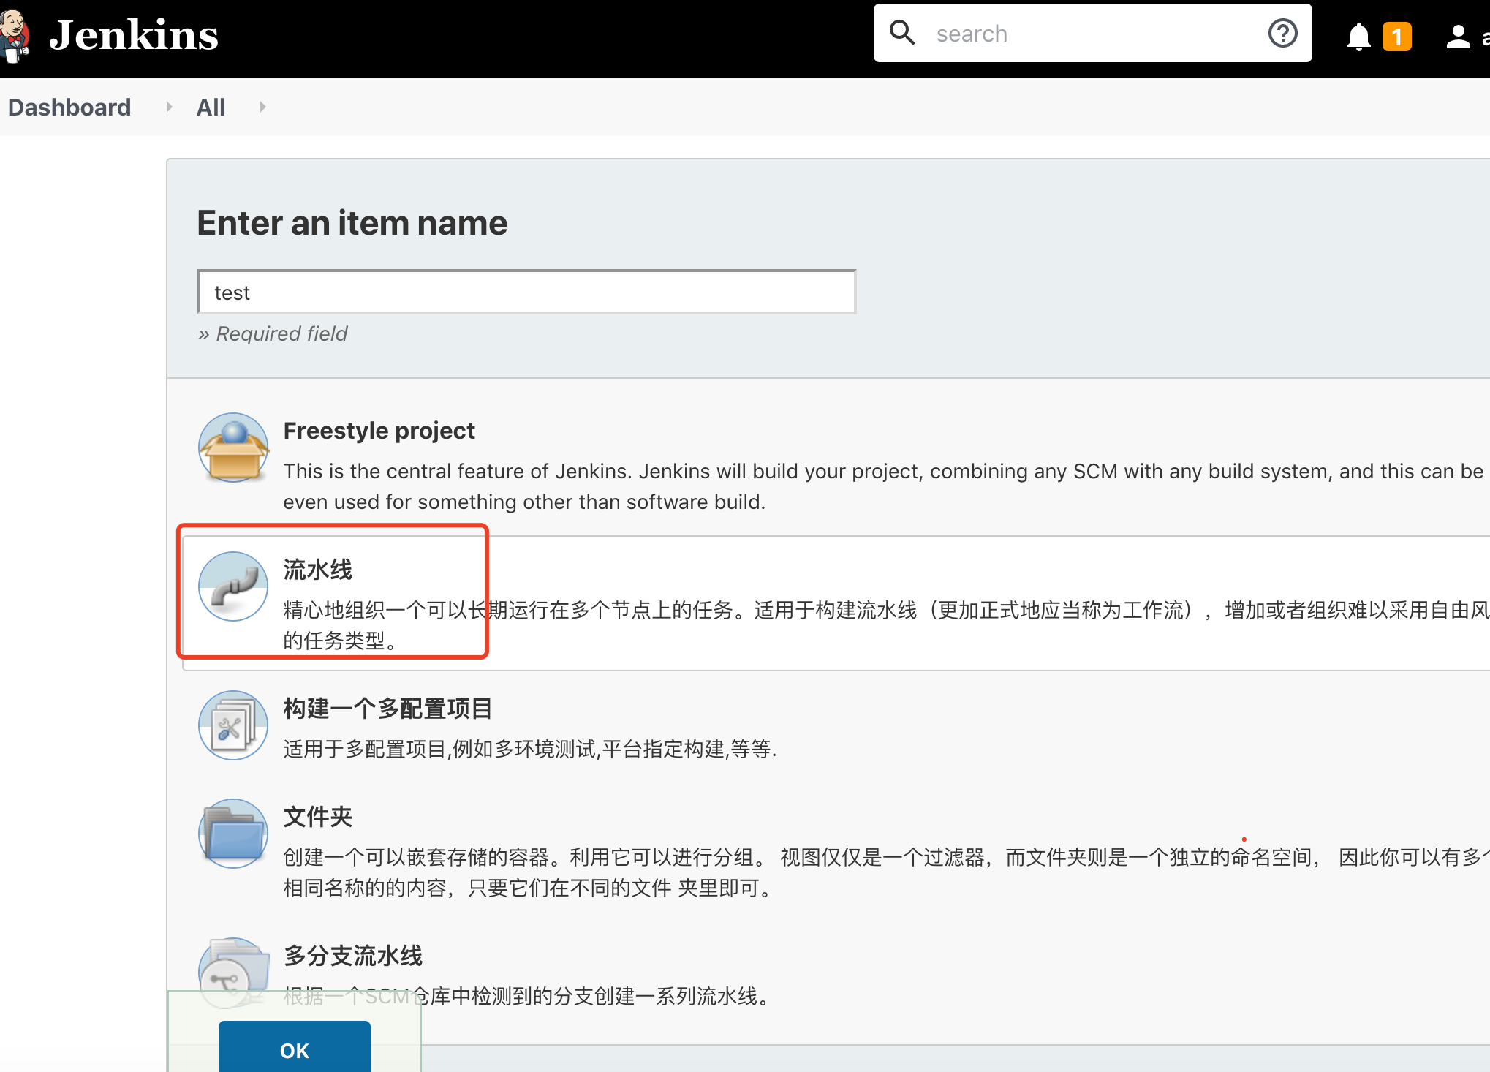Expand the chevron after Dashboard breadcrumb

pos(169,107)
